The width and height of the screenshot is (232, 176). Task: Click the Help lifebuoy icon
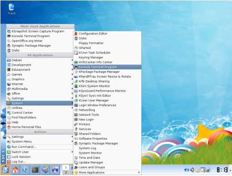pos(9,122)
